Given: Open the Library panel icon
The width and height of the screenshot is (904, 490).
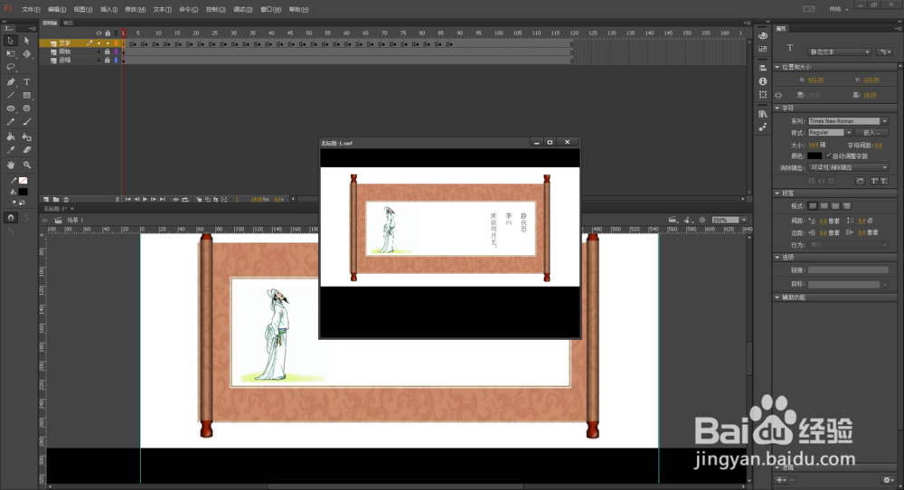Looking at the screenshot, I should coord(763,114).
